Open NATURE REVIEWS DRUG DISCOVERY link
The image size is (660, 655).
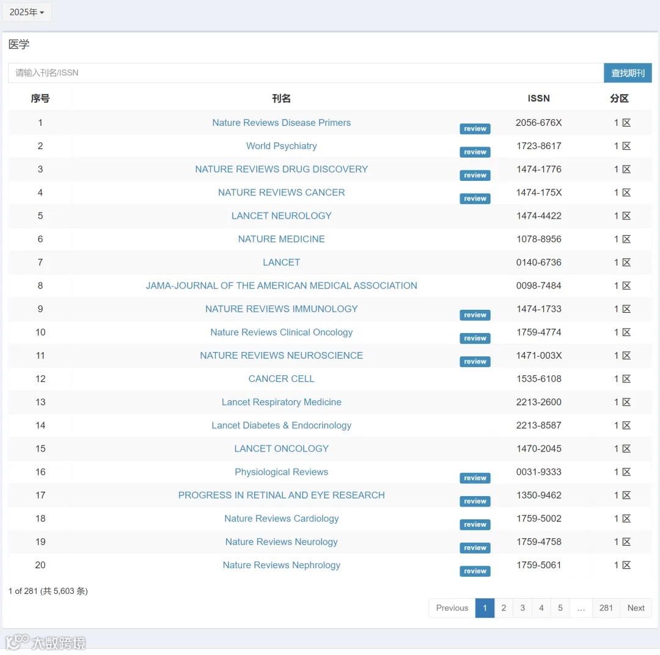(x=281, y=169)
